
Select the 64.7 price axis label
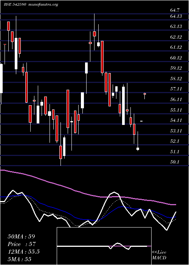175,11
